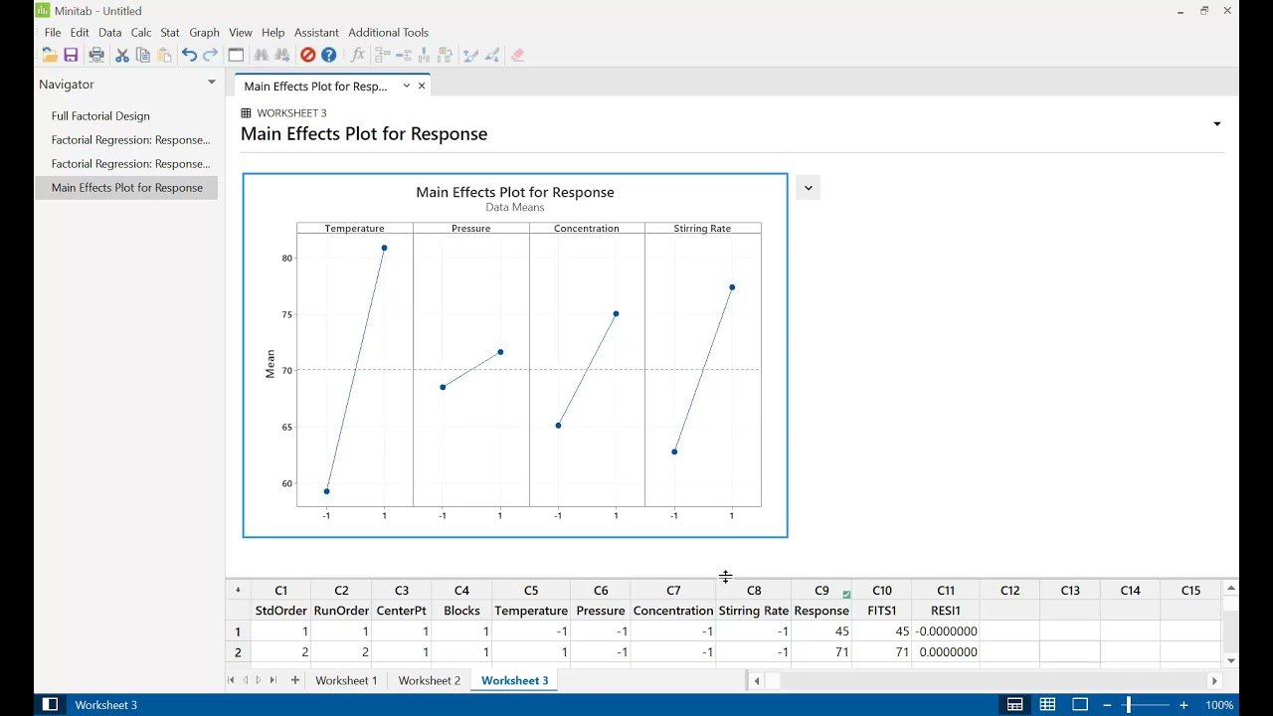Open the Stat menu
The width and height of the screenshot is (1273, 716).
coord(170,33)
